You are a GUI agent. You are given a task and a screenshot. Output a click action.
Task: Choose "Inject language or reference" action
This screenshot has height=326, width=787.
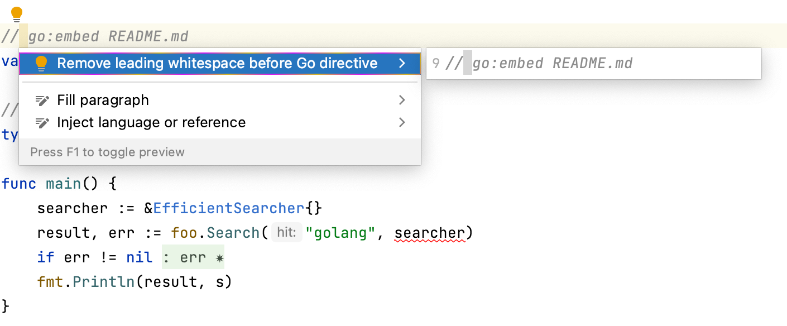pyautogui.click(x=151, y=123)
